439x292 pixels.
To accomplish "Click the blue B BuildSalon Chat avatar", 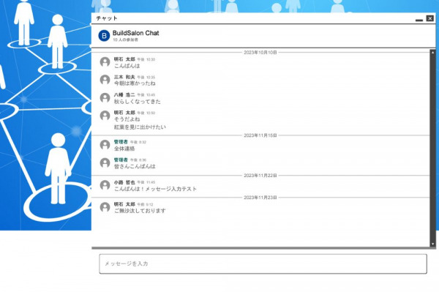I will tap(104, 36).
